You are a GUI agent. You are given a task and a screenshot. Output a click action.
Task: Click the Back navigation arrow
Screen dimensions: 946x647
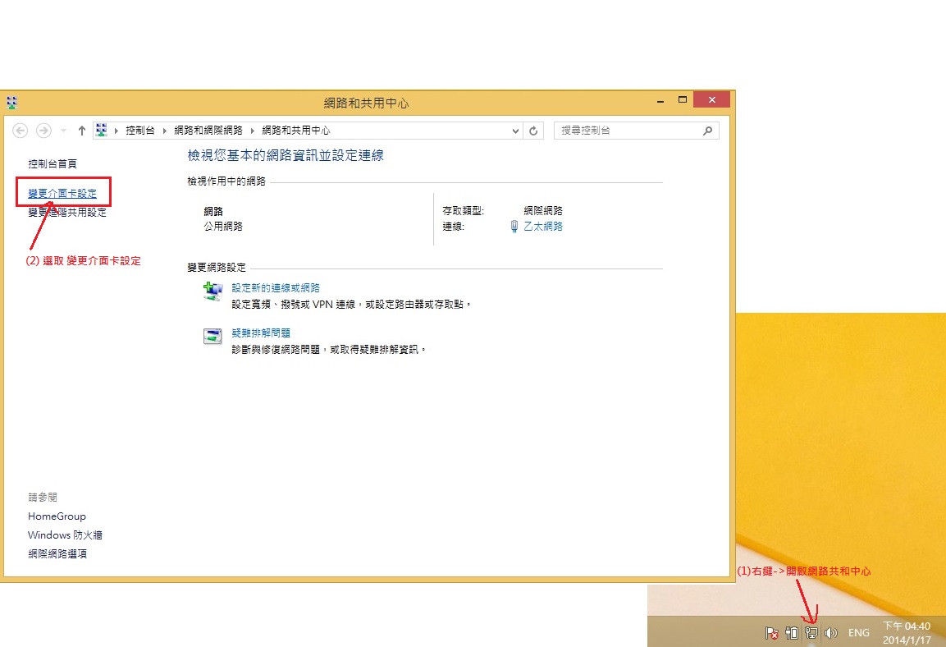click(21, 131)
